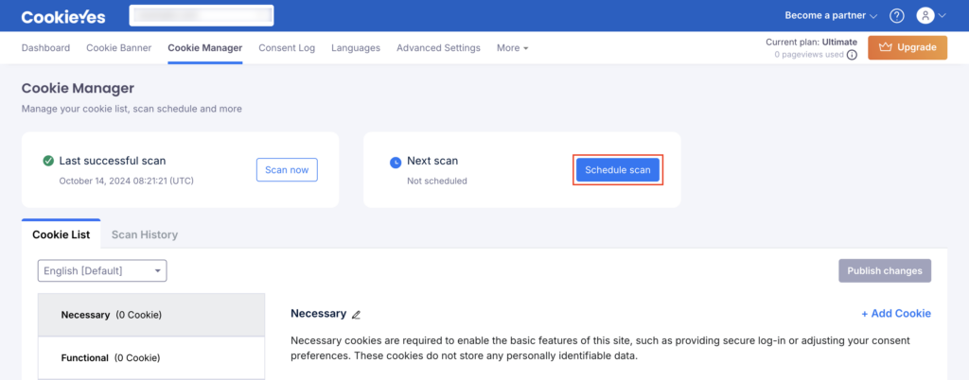
Task: Click the site name field in header
Action: click(x=201, y=16)
